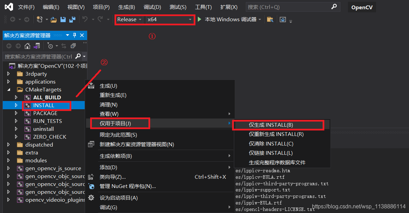The image size is (409, 213).
Task: Expand the applications folder
Action: click(8, 82)
